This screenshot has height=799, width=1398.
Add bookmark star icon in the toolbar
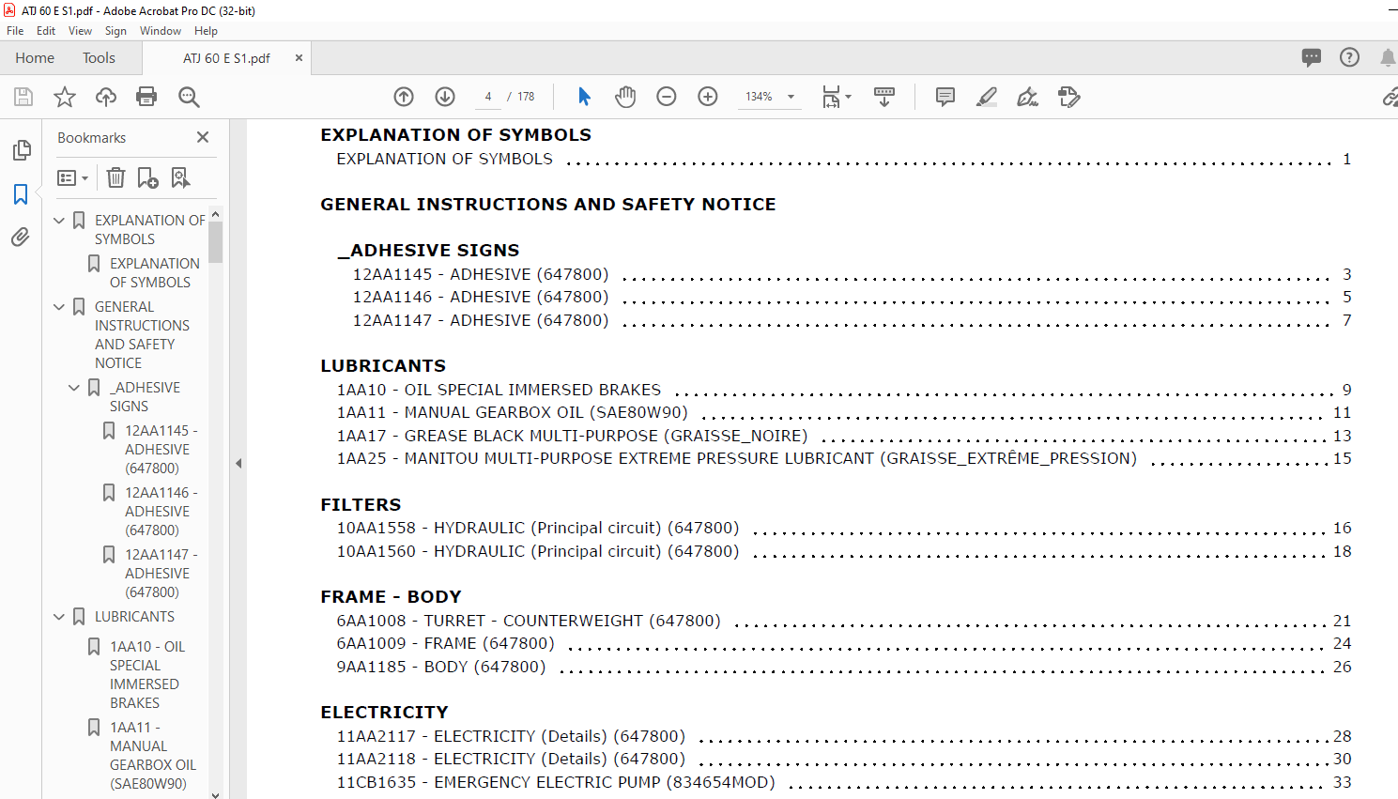click(x=65, y=97)
